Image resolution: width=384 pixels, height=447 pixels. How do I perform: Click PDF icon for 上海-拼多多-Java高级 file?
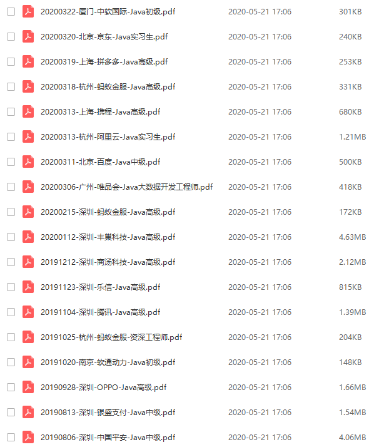(28, 62)
